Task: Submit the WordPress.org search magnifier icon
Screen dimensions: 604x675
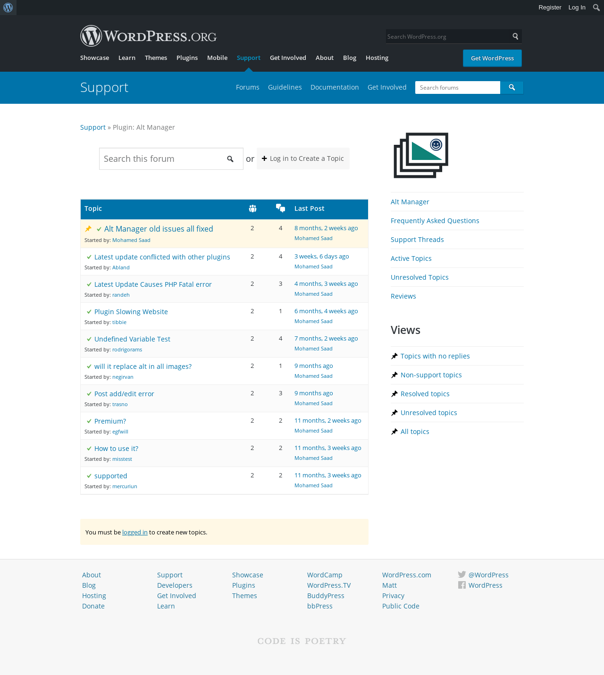Action: point(515,36)
